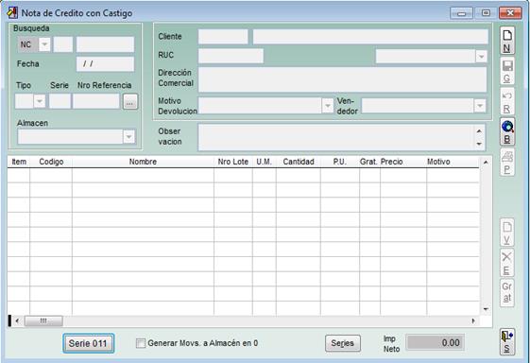Click the grid's horizontal scroll left arrow
The image size is (530, 363).
pos(17,320)
